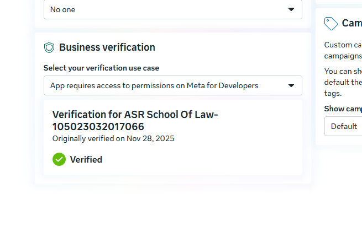
Task: Click 'Originally verified on Nov 28, 2025' text
Action: (x=113, y=138)
